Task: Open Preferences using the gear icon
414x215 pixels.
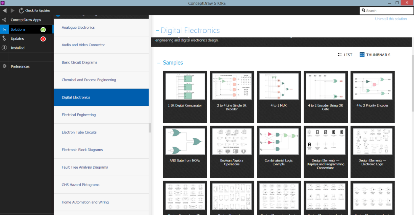Action: tap(4, 66)
